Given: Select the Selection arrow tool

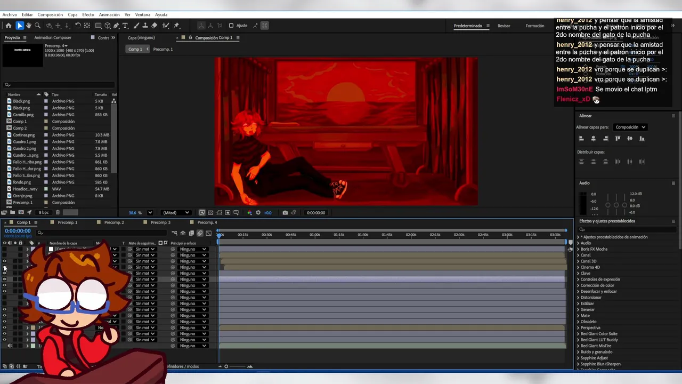Looking at the screenshot, I should [20, 26].
